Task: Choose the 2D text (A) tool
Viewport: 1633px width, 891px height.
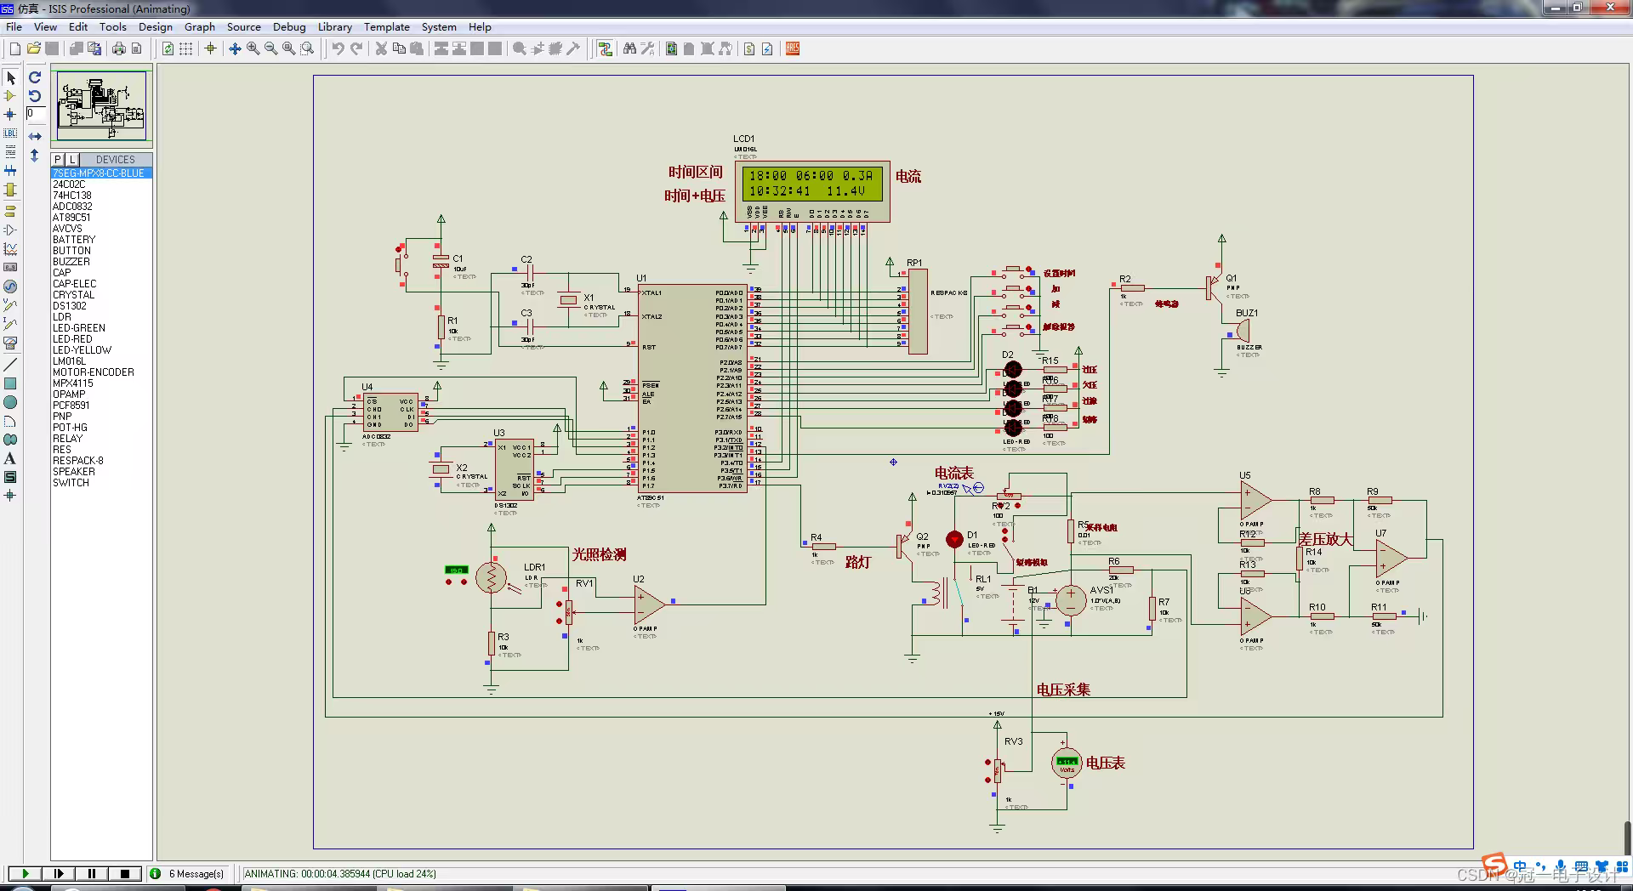Action: coord(10,458)
